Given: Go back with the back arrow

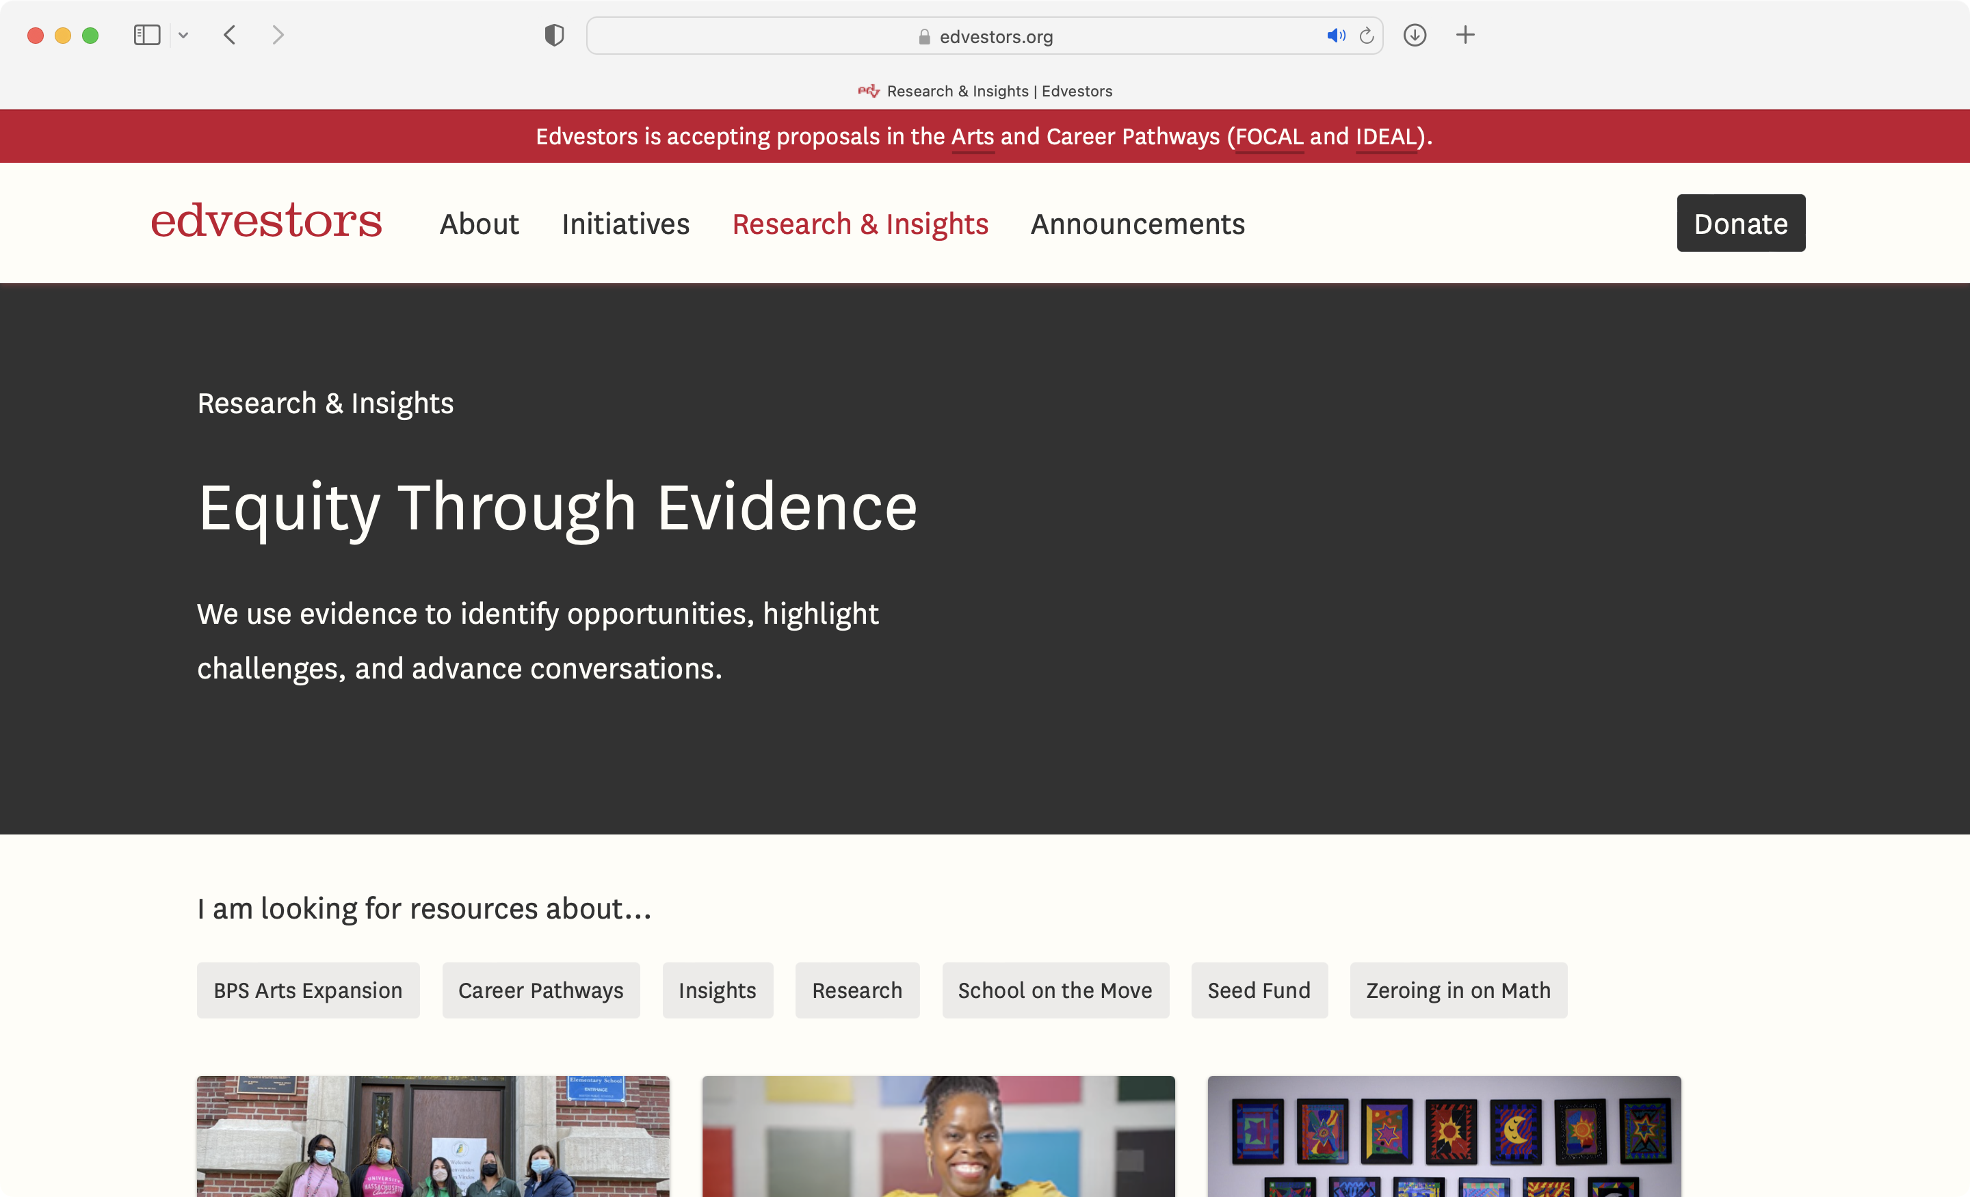Looking at the screenshot, I should [231, 35].
